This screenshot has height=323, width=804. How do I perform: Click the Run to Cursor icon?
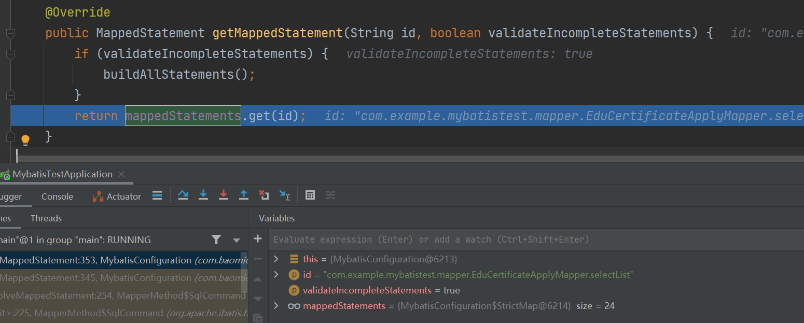[x=284, y=195]
